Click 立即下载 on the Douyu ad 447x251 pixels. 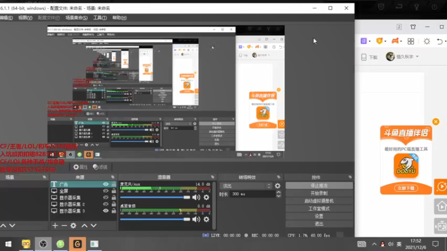point(406,189)
